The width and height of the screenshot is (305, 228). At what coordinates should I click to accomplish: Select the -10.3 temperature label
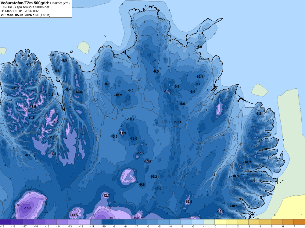pyautogui.click(x=235, y=176)
